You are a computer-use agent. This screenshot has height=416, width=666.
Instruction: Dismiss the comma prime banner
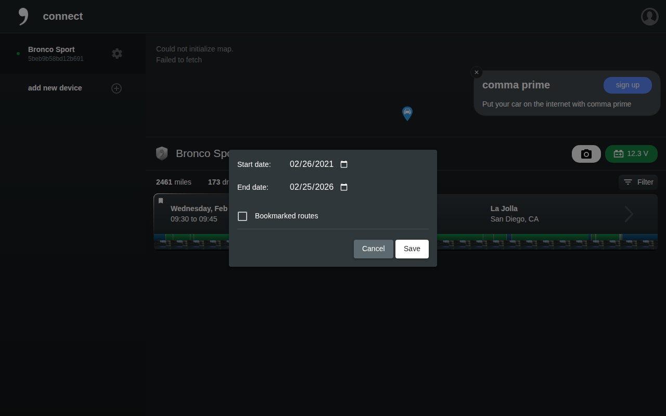tap(477, 72)
